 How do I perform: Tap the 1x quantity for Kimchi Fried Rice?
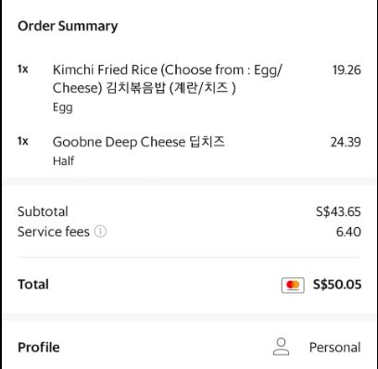tap(23, 70)
